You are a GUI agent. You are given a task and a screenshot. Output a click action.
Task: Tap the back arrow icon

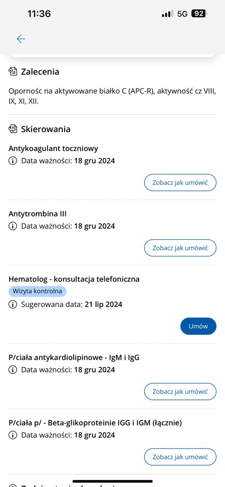[x=21, y=39]
